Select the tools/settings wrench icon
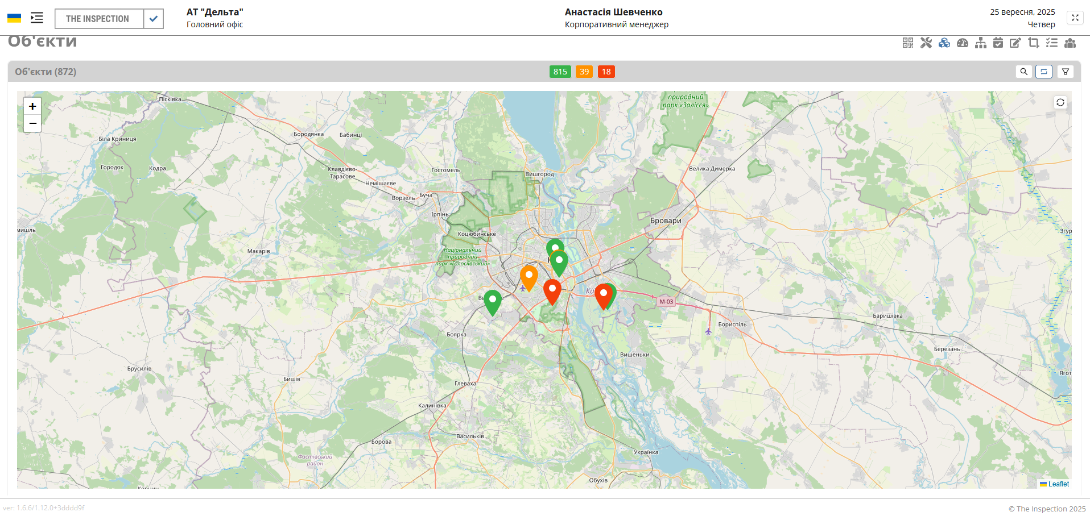 pos(926,43)
